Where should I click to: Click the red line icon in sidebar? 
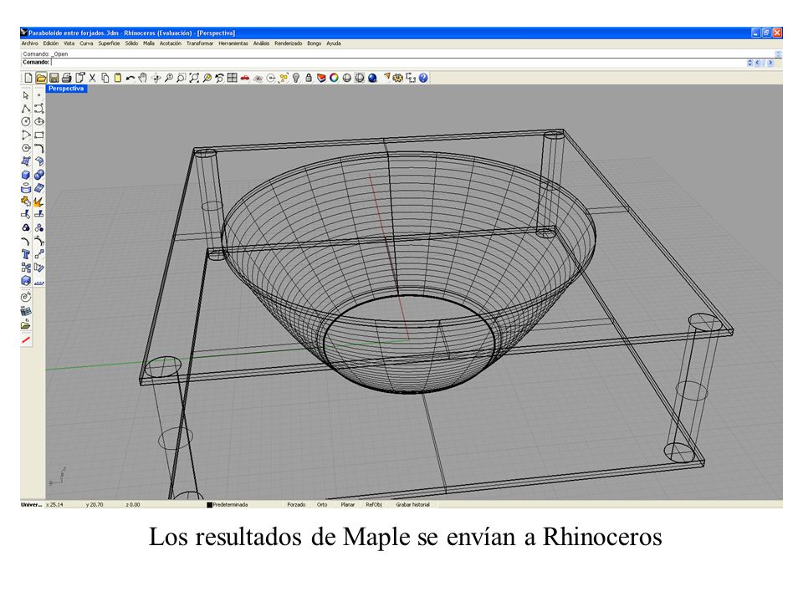(26, 339)
